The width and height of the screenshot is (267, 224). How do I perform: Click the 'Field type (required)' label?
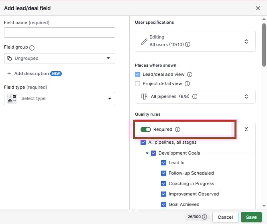click(26, 87)
